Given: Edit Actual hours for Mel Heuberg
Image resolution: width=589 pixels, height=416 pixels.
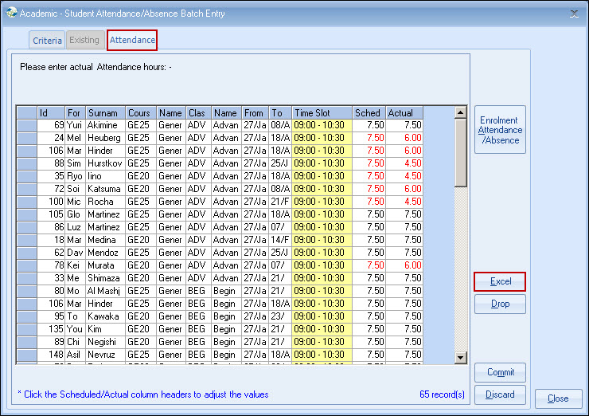Looking at the screenshot, I should click(404, 138).
